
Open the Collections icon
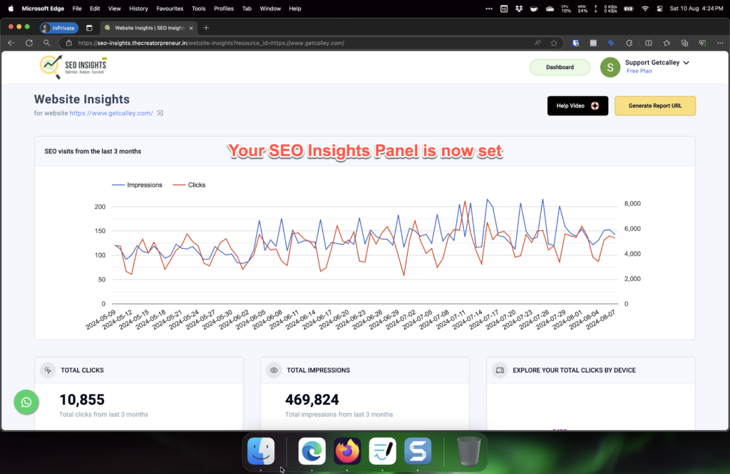[684, 43]
